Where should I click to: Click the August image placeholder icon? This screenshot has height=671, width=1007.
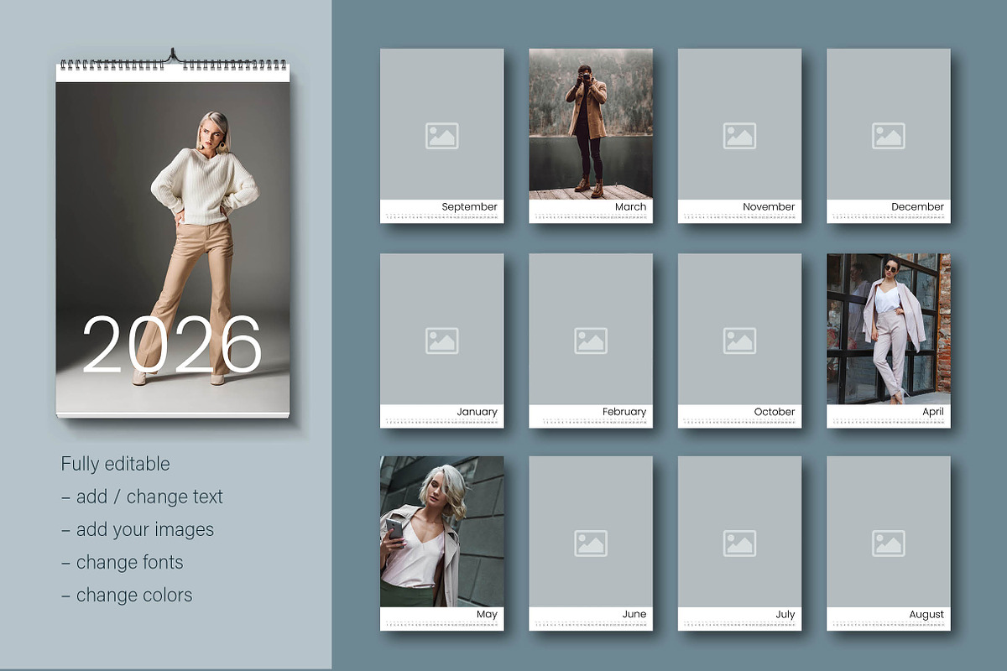pos(889,544)
